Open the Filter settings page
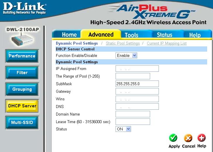The image size is (213, 152). tap(22, 72)
